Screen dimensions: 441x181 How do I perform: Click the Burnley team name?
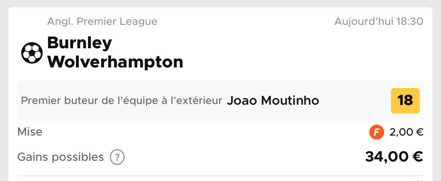click(x=80, y=43)
